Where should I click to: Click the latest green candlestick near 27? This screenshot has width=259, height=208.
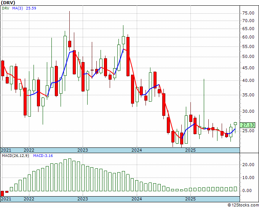click(x=235, y=123)
